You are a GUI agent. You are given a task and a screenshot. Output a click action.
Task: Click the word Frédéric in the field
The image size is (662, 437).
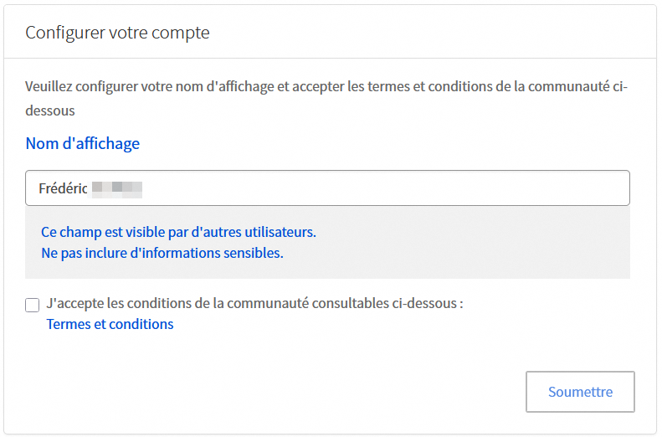point(63,188)
